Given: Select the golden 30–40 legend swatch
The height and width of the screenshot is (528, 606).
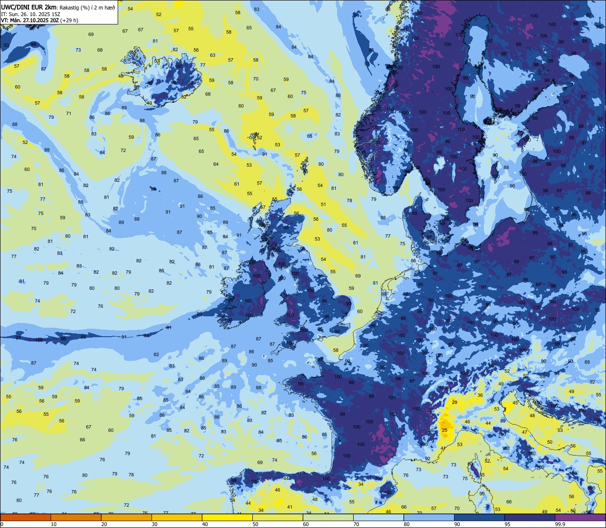Looking at the screenshot, I should tap(177, 517).
